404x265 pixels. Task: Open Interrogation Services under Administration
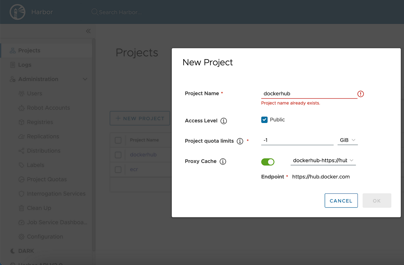56,194
